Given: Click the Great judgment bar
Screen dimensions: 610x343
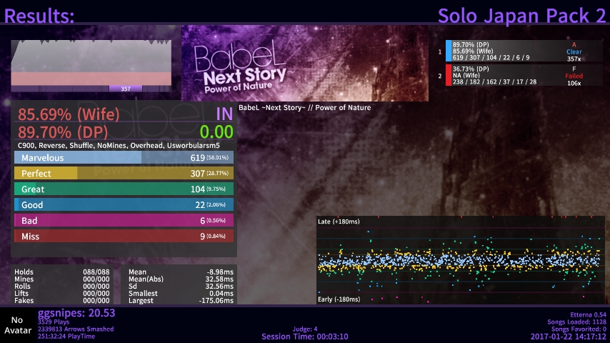Looking at the screenshot, I should pos(124,189).
